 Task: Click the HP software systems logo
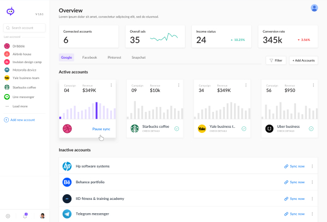pos(67,166)
